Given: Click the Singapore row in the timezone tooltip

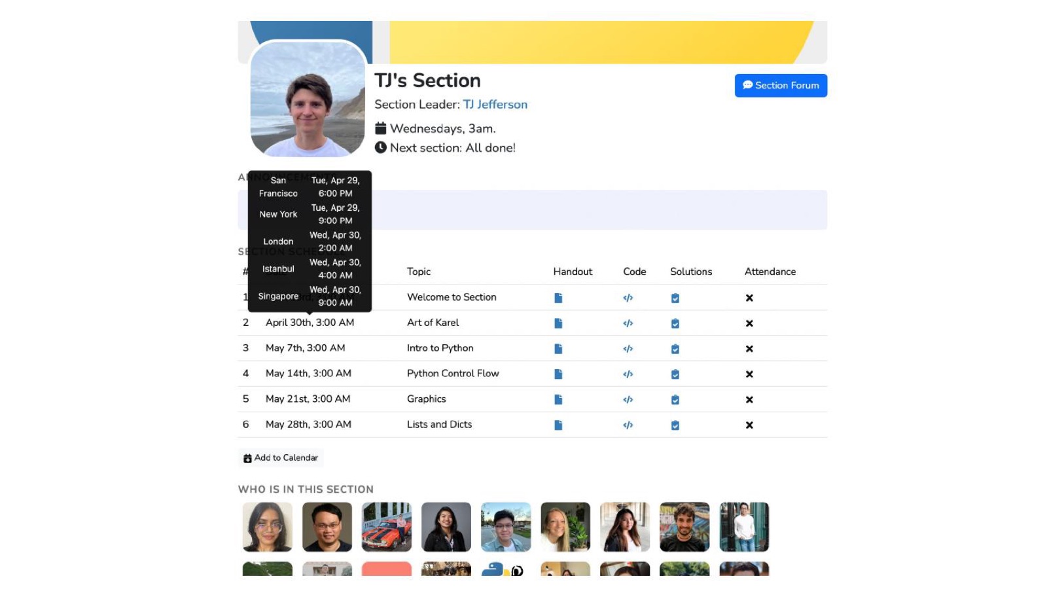Looking at the screenshot, I should pos(310,296).
